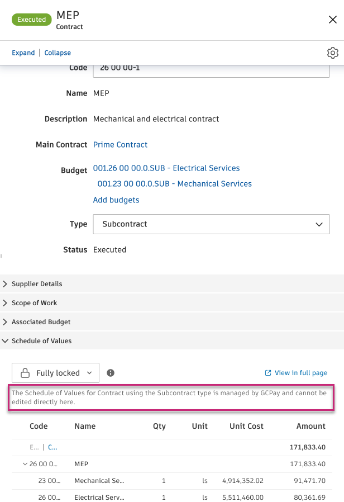This screenshot has height=502, width=344.
Task: Click the external link icon next to View in full page
Action: pos(270,372)
